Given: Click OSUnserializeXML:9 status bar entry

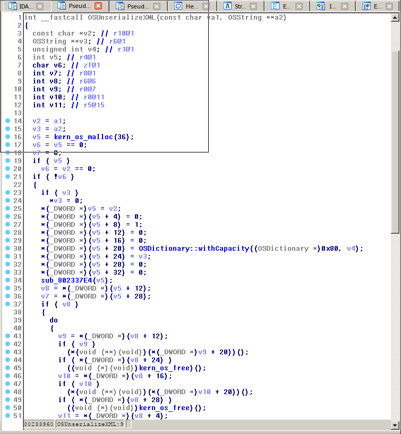Looking at the screenshot, I should point(90,424).
